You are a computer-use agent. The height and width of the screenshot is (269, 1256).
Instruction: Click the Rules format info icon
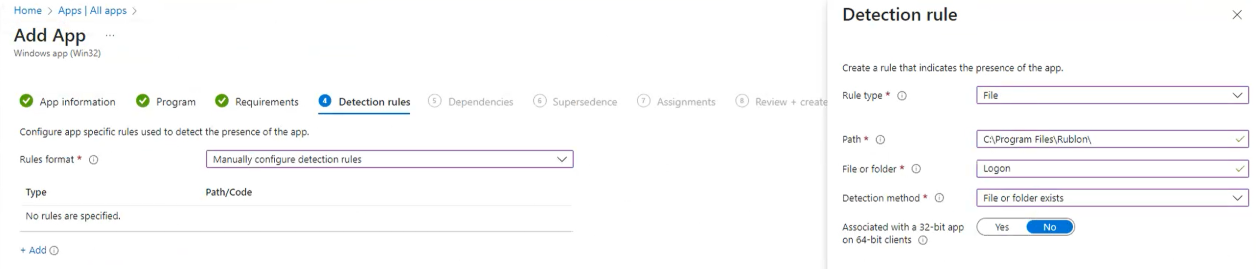(x=93, y=160)
